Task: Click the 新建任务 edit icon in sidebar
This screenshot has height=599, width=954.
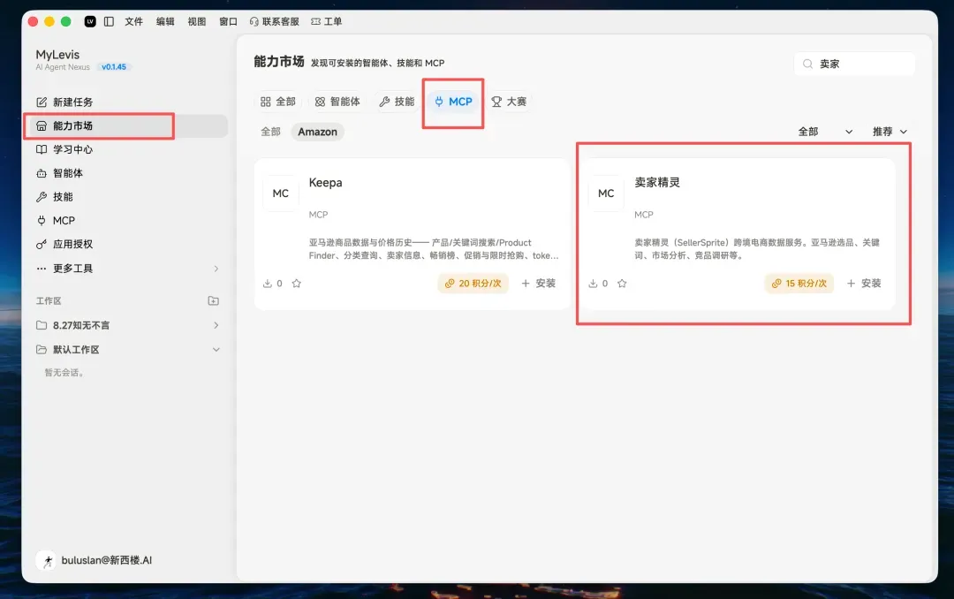Action: tap(42, 102)
